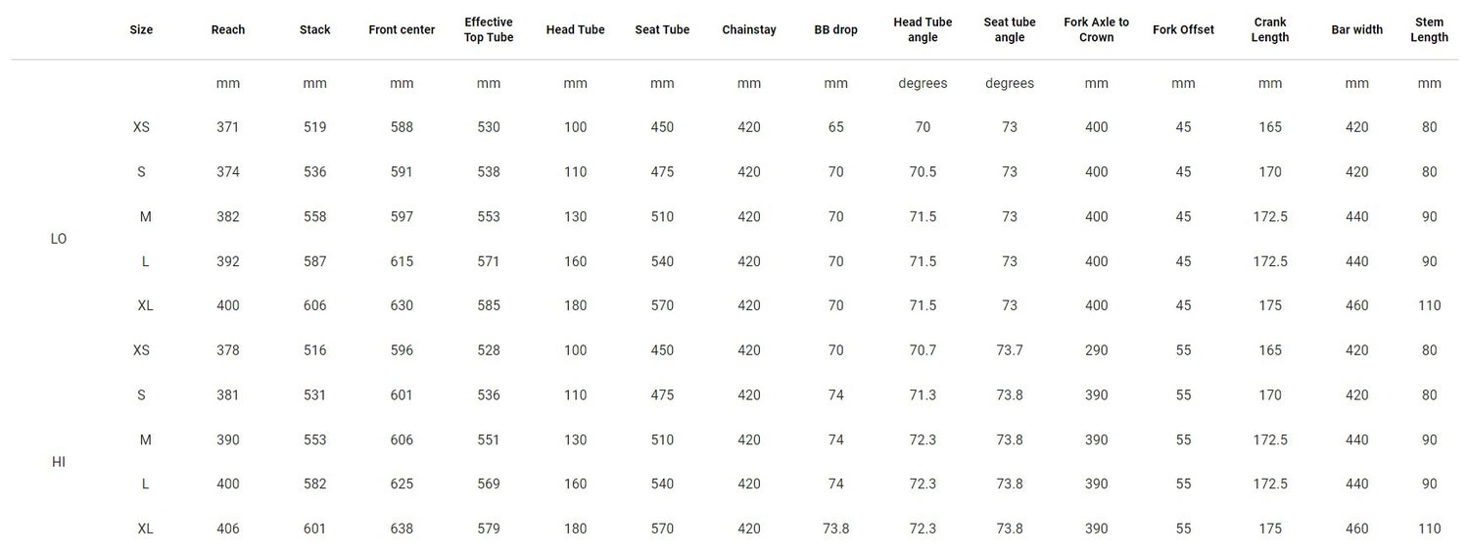
Task: Click the Fork Offset column header
Action: 1183,30
